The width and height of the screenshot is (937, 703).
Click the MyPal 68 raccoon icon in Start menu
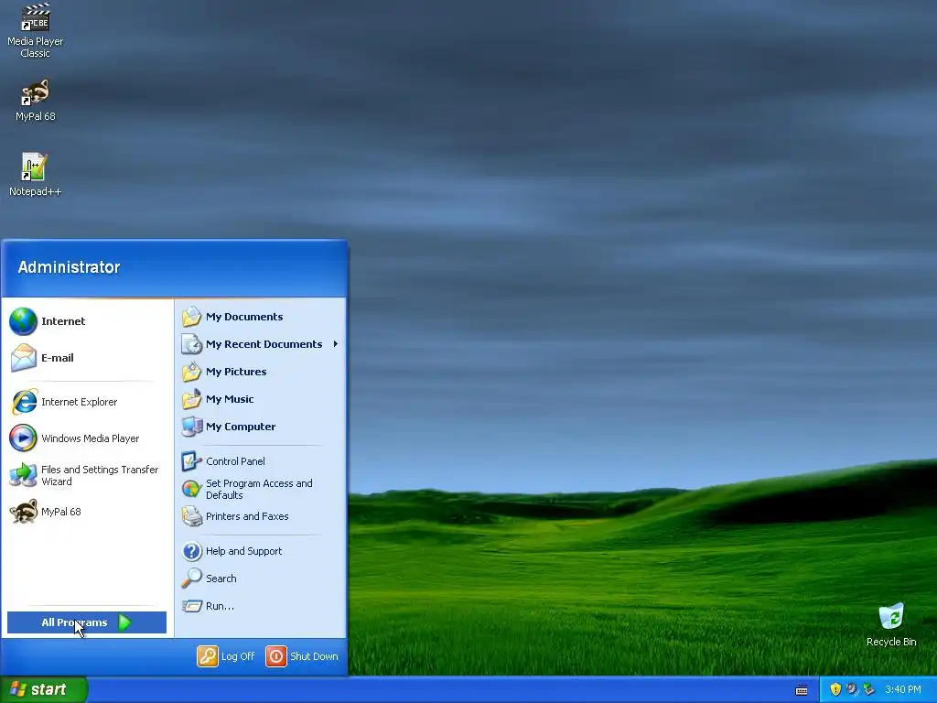23,512
